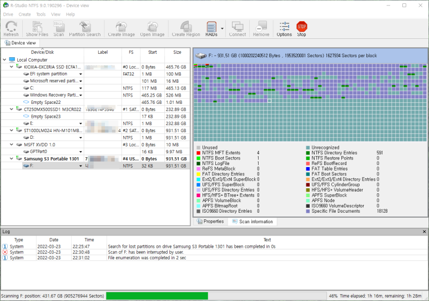Click the Log Type column header
Screen dimensions: 429x301
[19, 240]
